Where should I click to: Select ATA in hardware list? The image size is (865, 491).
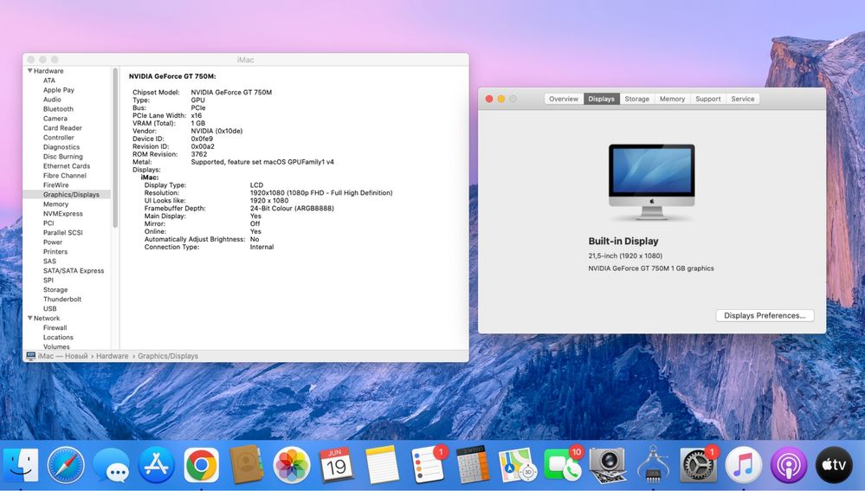[x=49, y=80]
